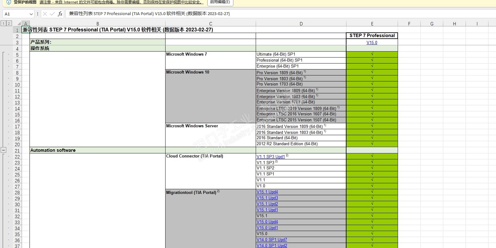Select column A header
496x248 pixels.
tap(26, 24)
